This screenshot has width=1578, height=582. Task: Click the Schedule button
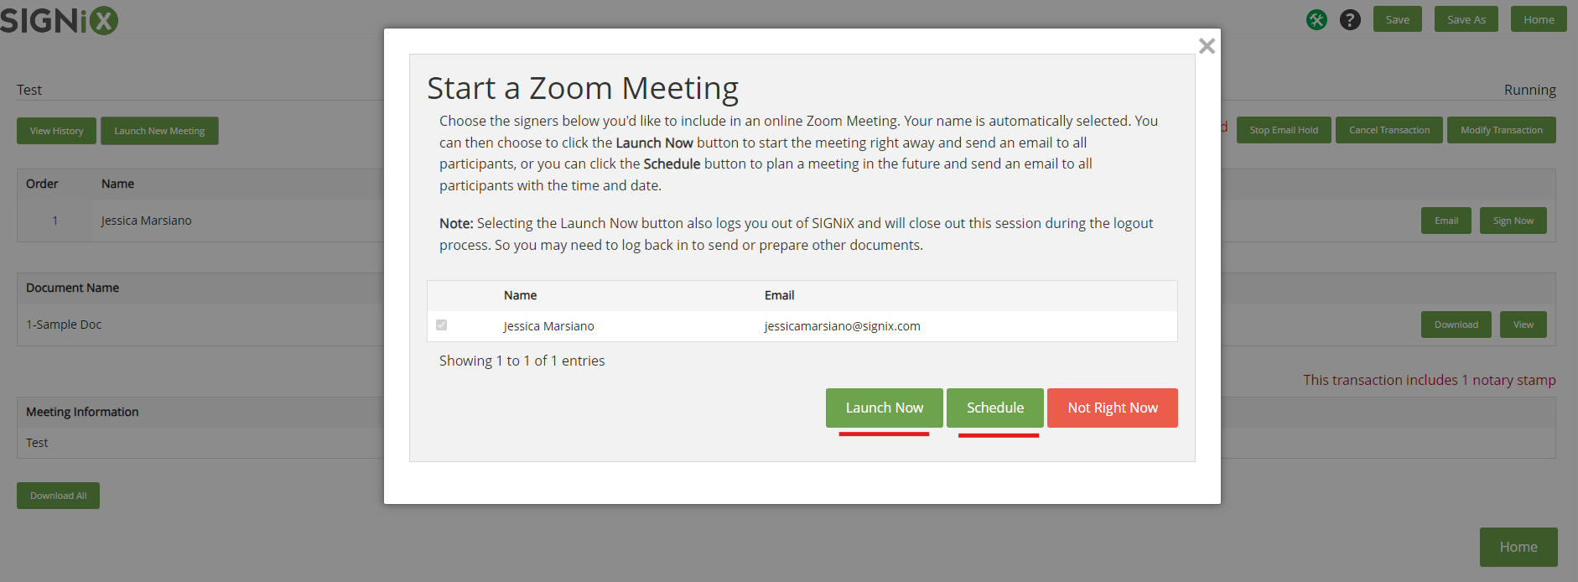click(x=995, y=408)
